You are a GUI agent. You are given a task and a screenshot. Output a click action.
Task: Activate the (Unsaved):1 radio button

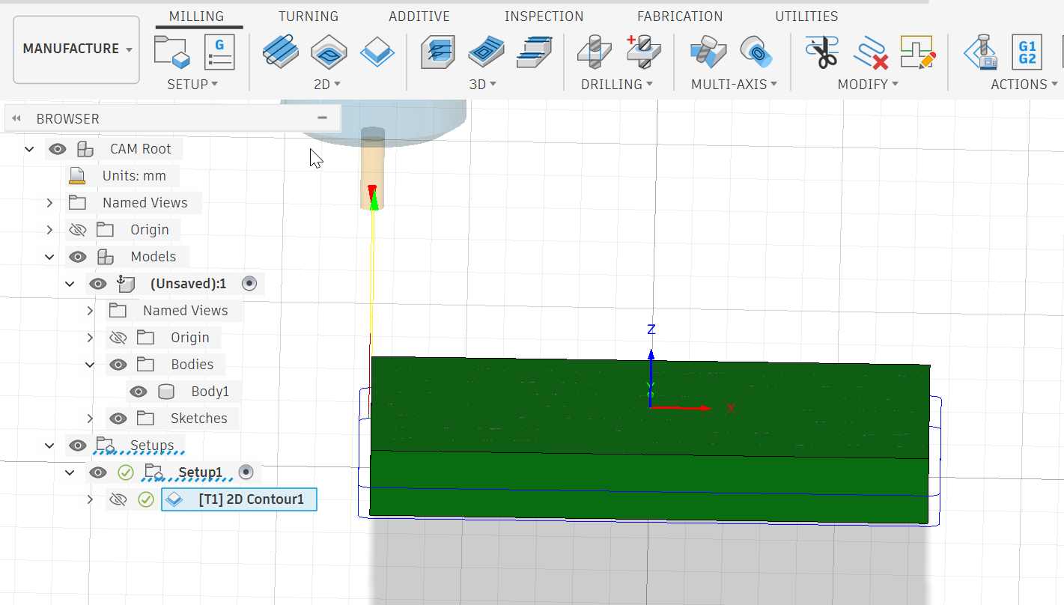249,284
